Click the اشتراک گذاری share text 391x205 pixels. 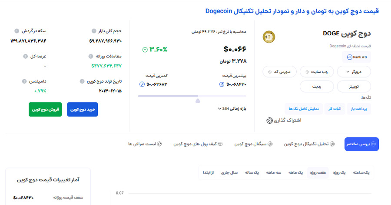click(x=288, y=121)
